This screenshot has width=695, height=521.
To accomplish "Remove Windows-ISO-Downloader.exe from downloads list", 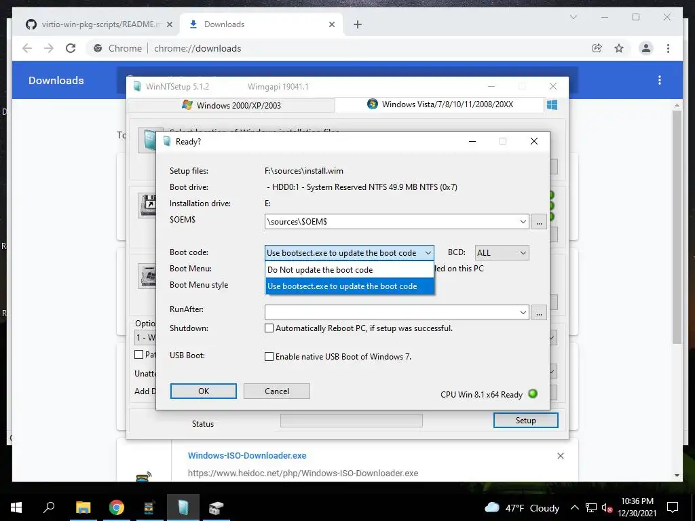I will tap(560, 456).
